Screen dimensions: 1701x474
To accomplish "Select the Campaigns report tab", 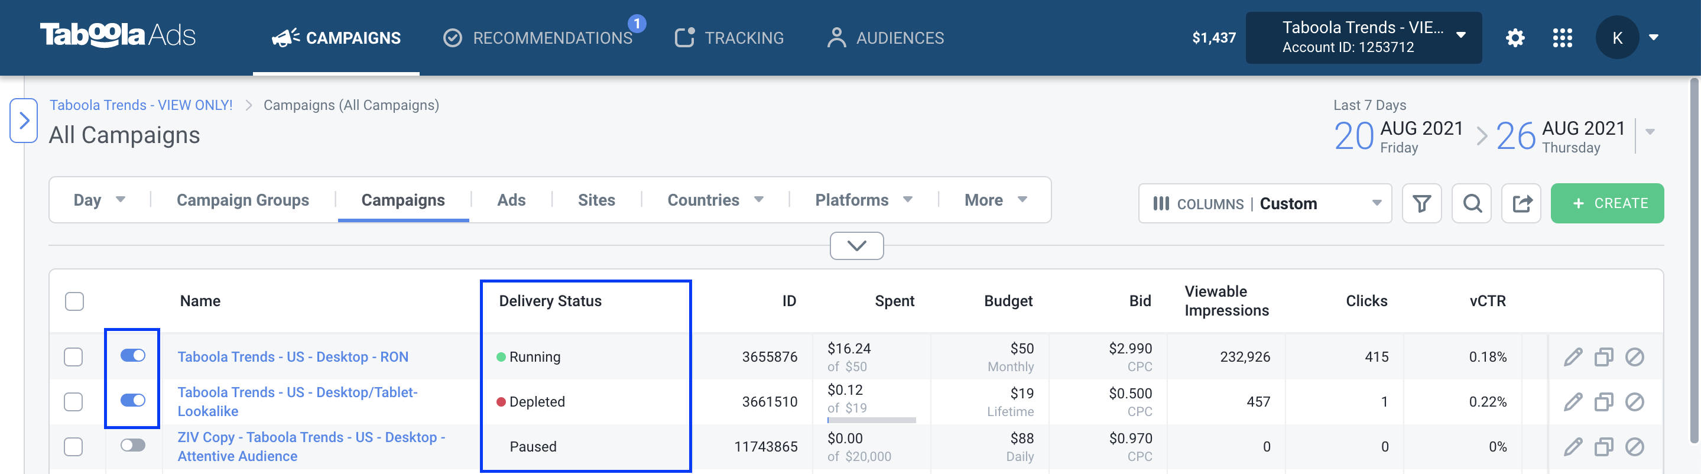I will pyautogui.click(x=403, y=200).
